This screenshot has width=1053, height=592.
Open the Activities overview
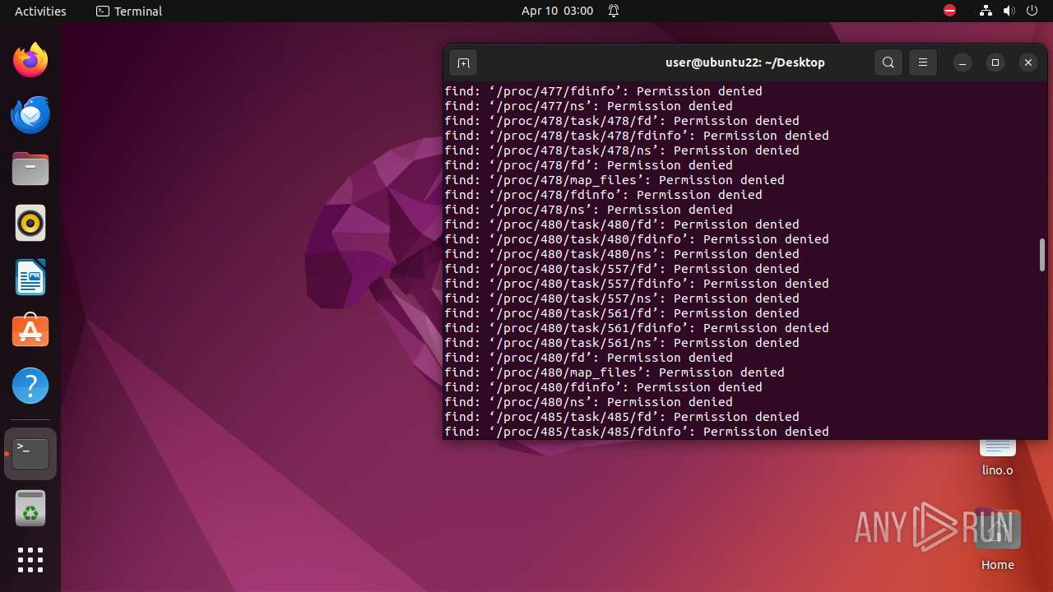tap(40, 11)
